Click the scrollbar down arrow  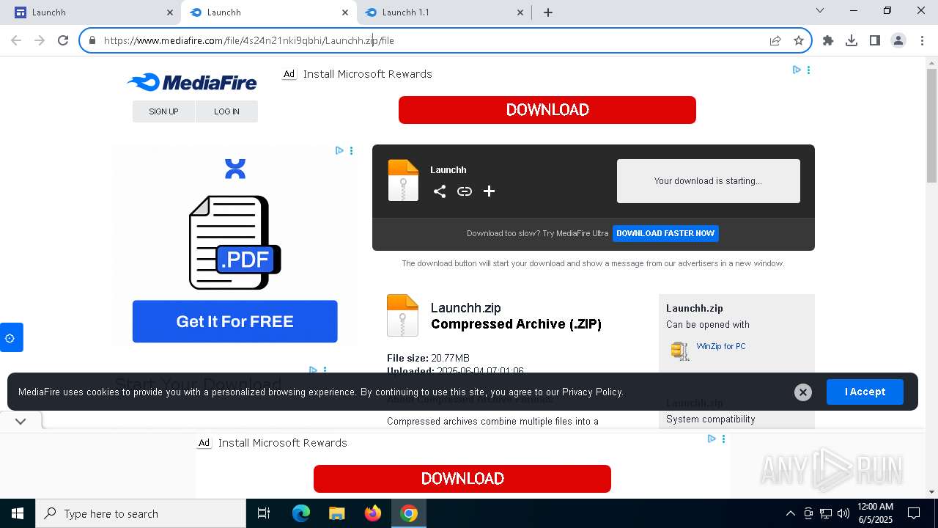(x=931, y=492)
